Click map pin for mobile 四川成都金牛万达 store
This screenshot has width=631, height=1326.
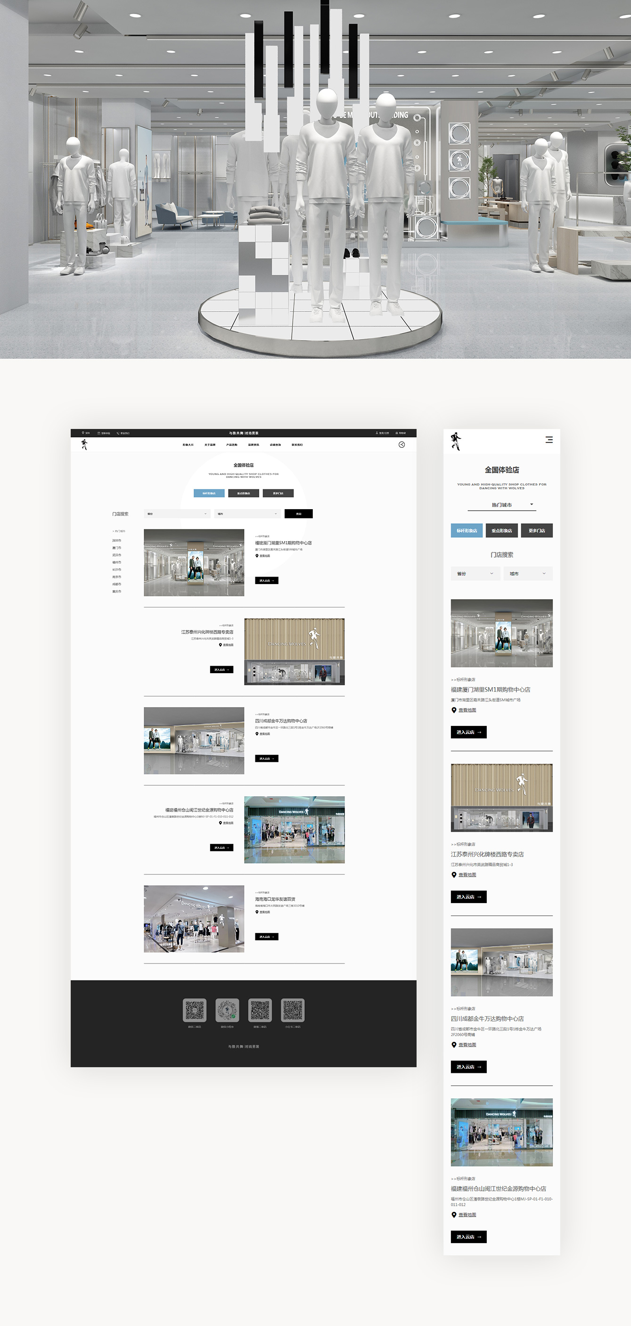tap(454, 1045)
